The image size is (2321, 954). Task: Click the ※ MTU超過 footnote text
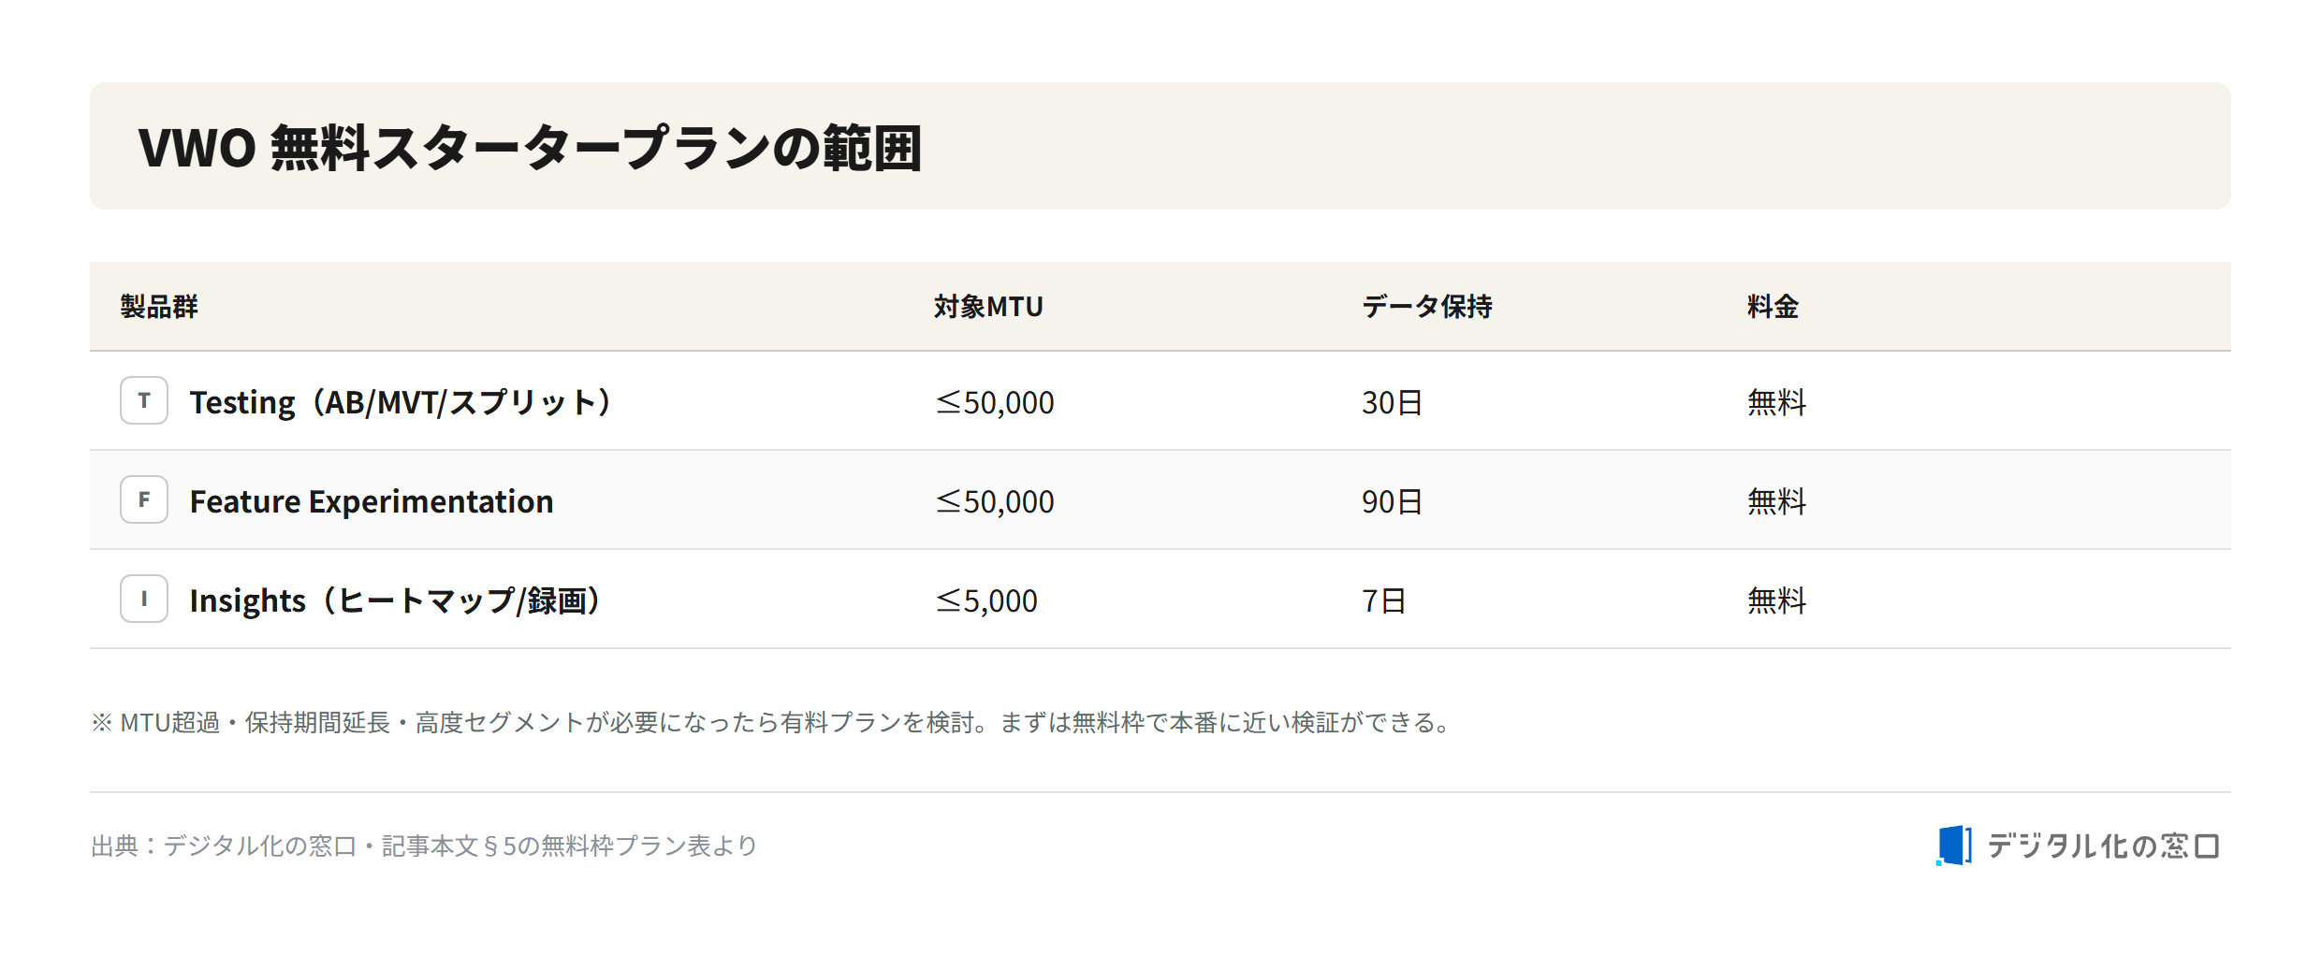point(771,722)
